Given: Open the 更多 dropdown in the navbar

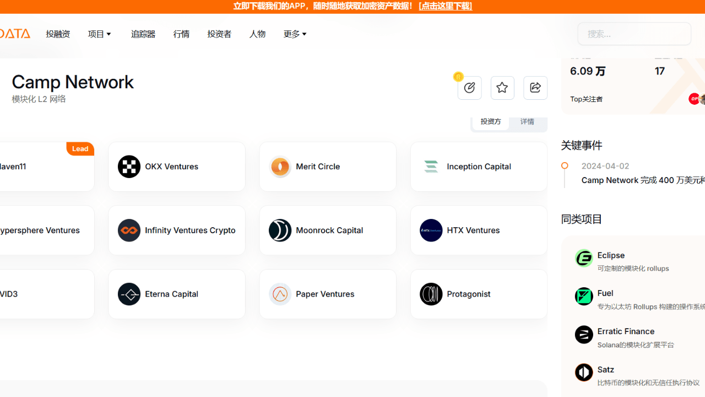Looking at the screenshot, I should point(295,34).
